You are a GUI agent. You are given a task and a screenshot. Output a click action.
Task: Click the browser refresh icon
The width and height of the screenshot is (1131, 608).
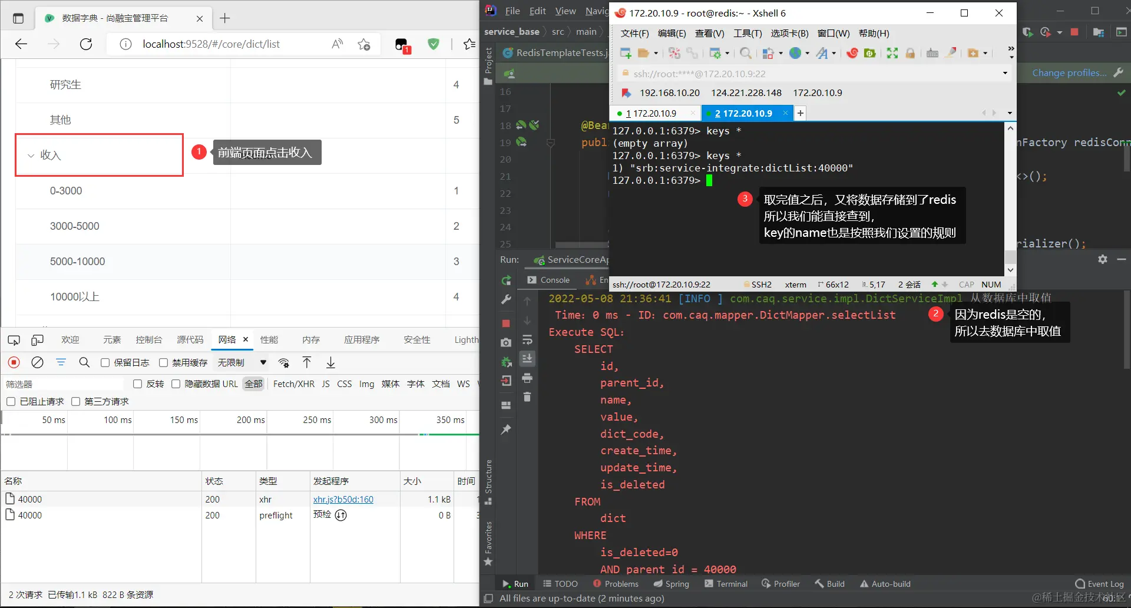pyautogui.click(x=86, y=44)
